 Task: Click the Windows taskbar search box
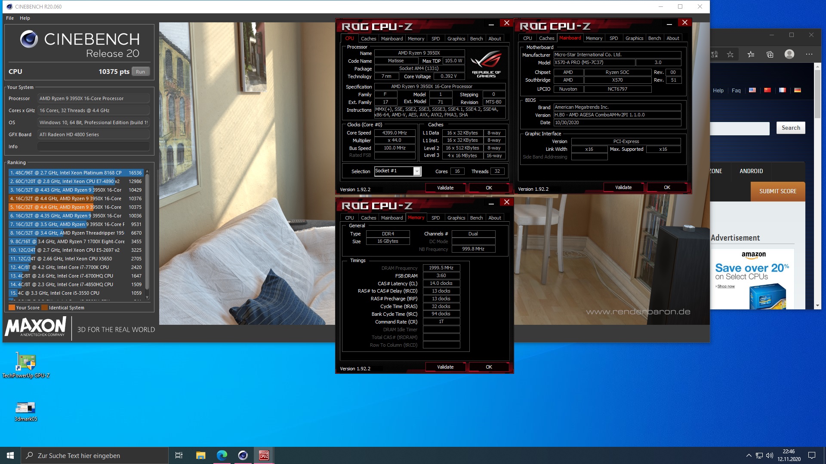[95, 455]
